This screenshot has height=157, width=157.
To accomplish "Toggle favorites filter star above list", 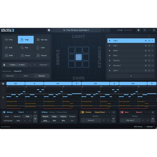I will pyautogui.click(x=149, y=37).
